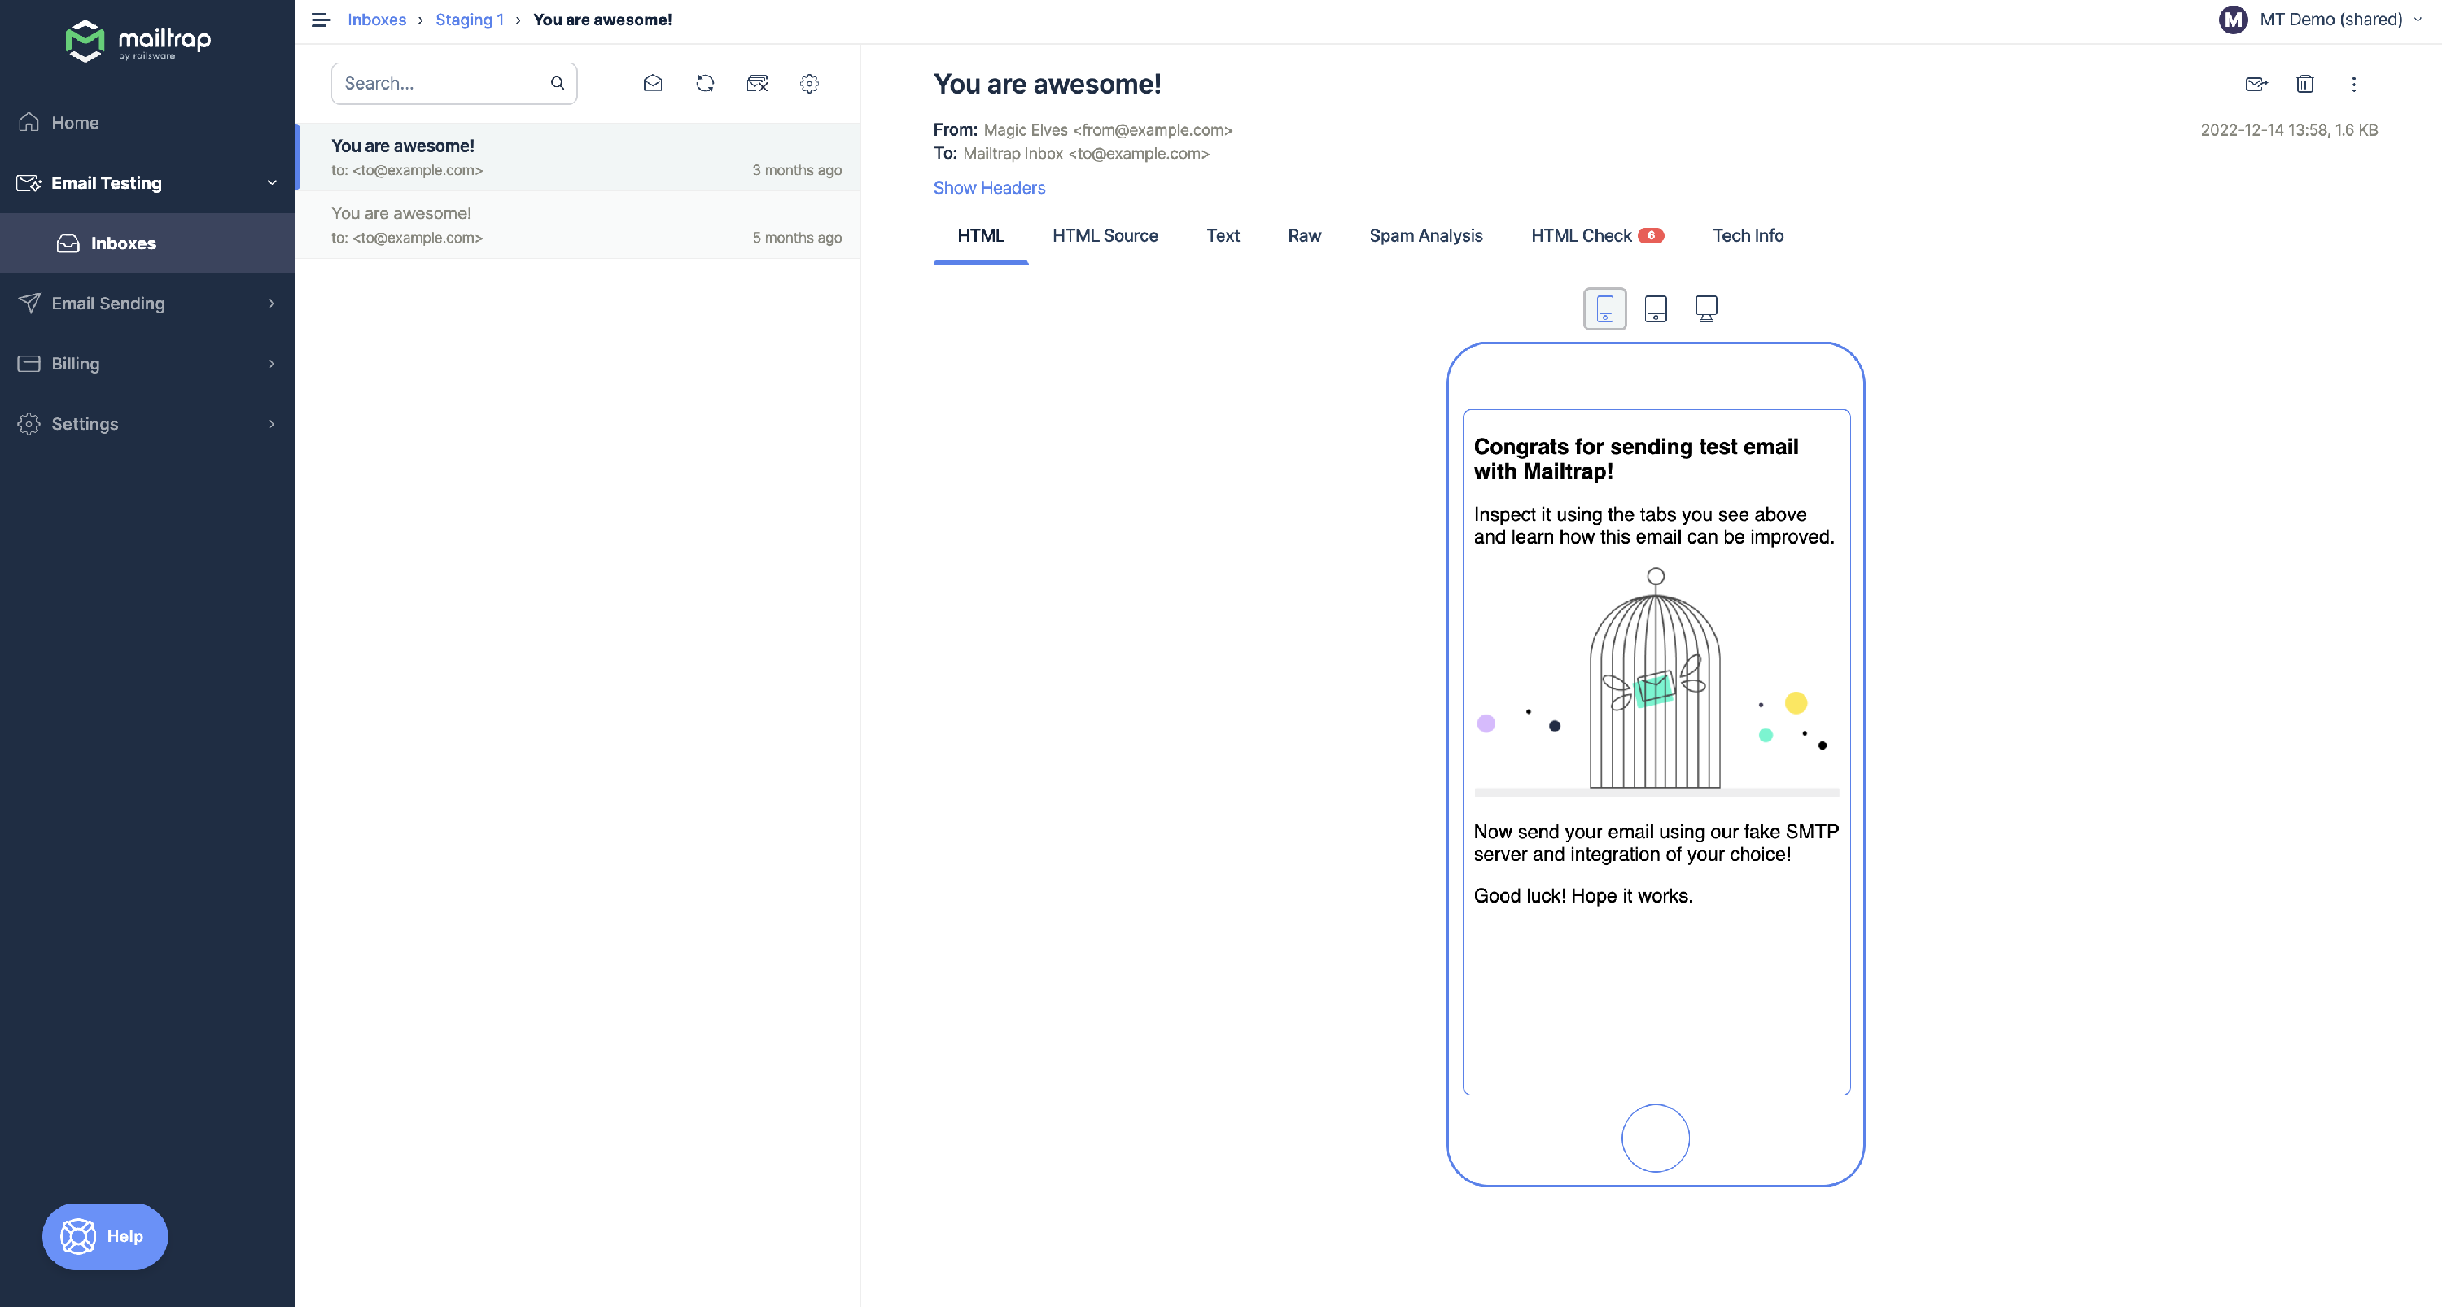Image resolution: width=2442 pixels, height=1307 pixels.
Task: Collapse sidebar with the hamburger icon
Action: (x=321, y=20)
